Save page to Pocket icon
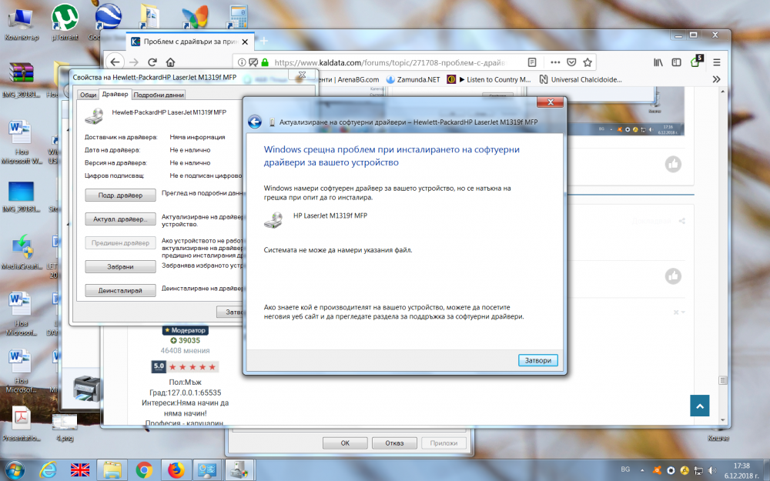 coord(571,62)
